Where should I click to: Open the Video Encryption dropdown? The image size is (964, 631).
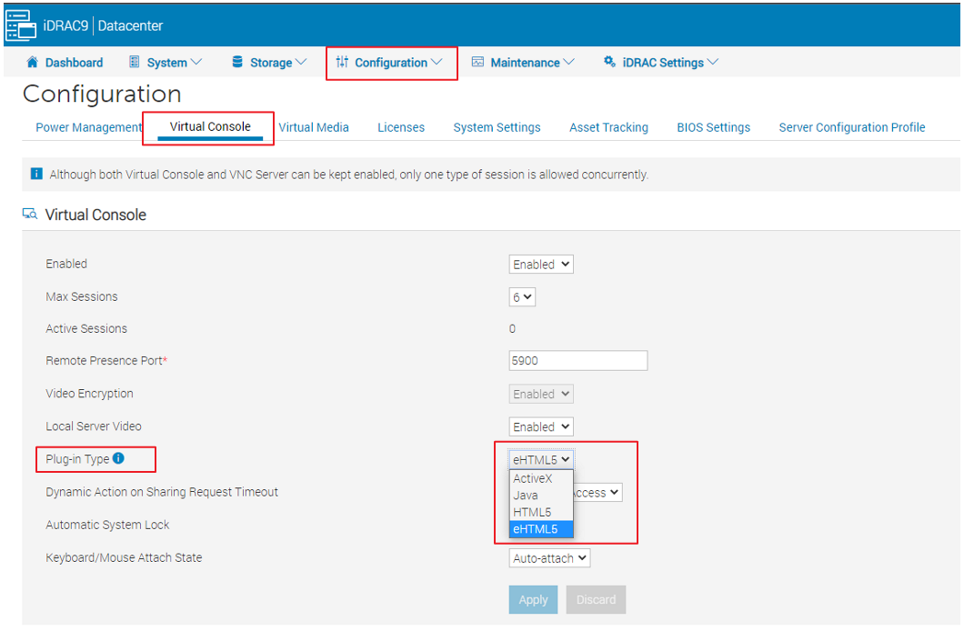coord(541,394)
